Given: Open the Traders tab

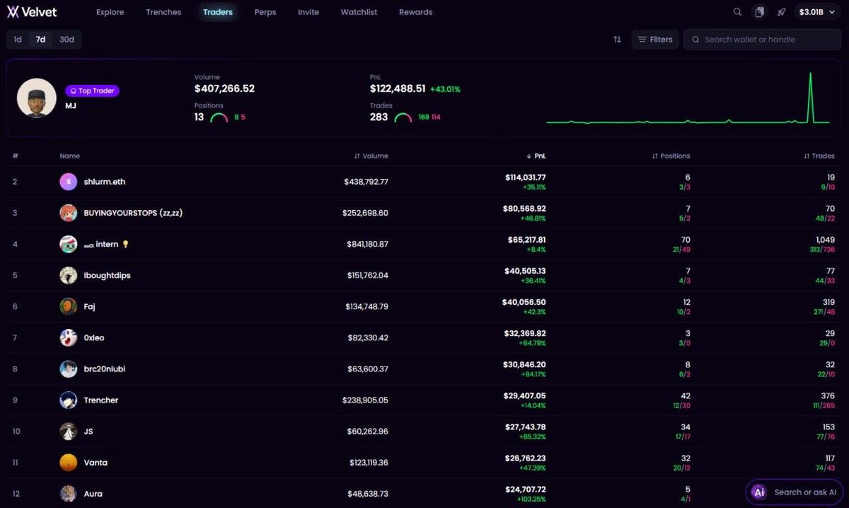Looking at the screenshot, I should tap(217, 12).
